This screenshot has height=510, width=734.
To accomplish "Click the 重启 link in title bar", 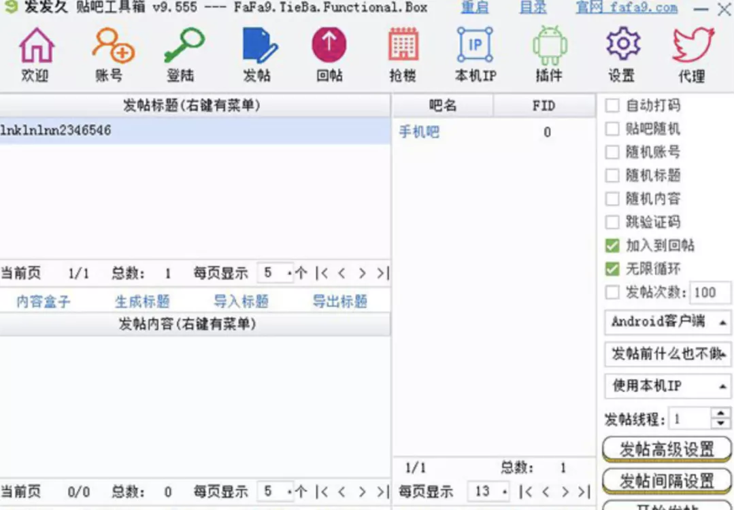I will click(475, 8).
